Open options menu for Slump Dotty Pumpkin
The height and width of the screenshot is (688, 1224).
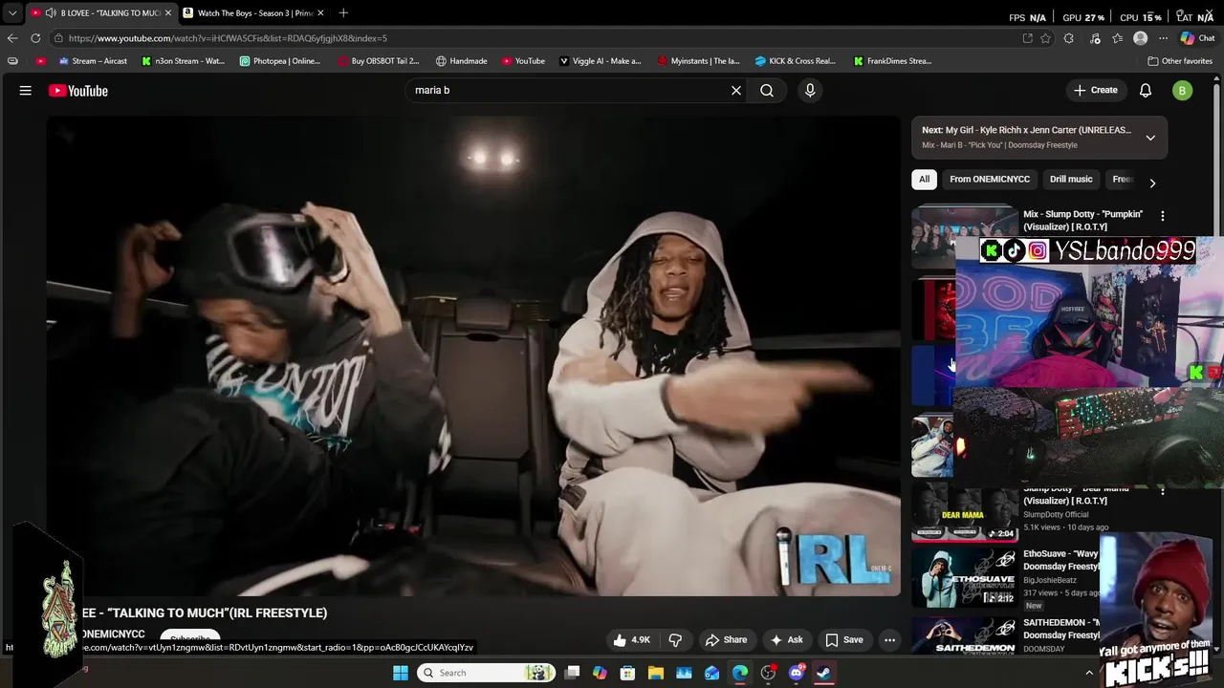(1163, 216)
